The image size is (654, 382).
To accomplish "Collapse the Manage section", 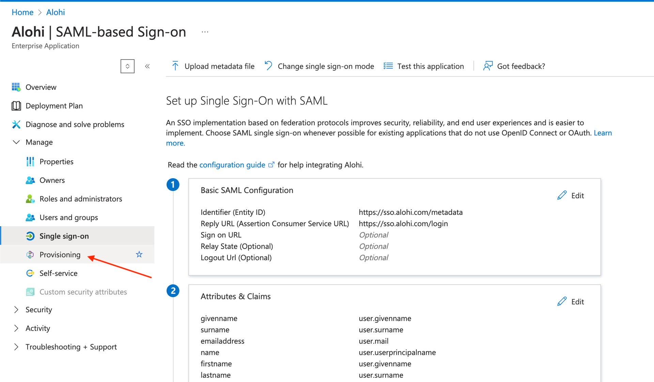I will (16, 142).
